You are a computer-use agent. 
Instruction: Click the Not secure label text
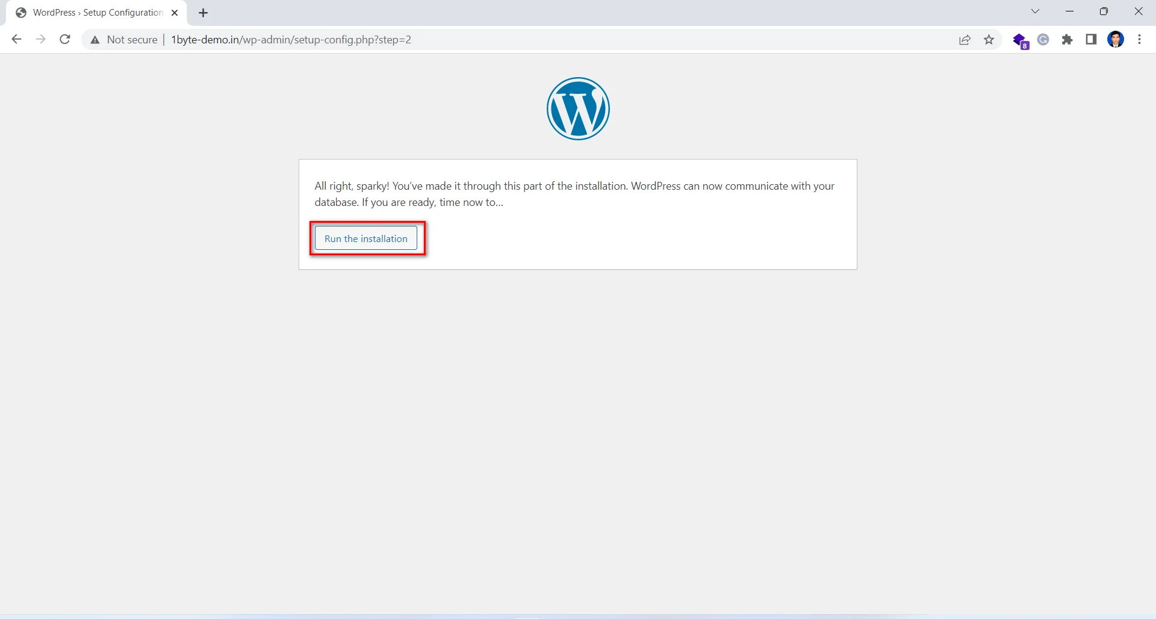[132, 40]
